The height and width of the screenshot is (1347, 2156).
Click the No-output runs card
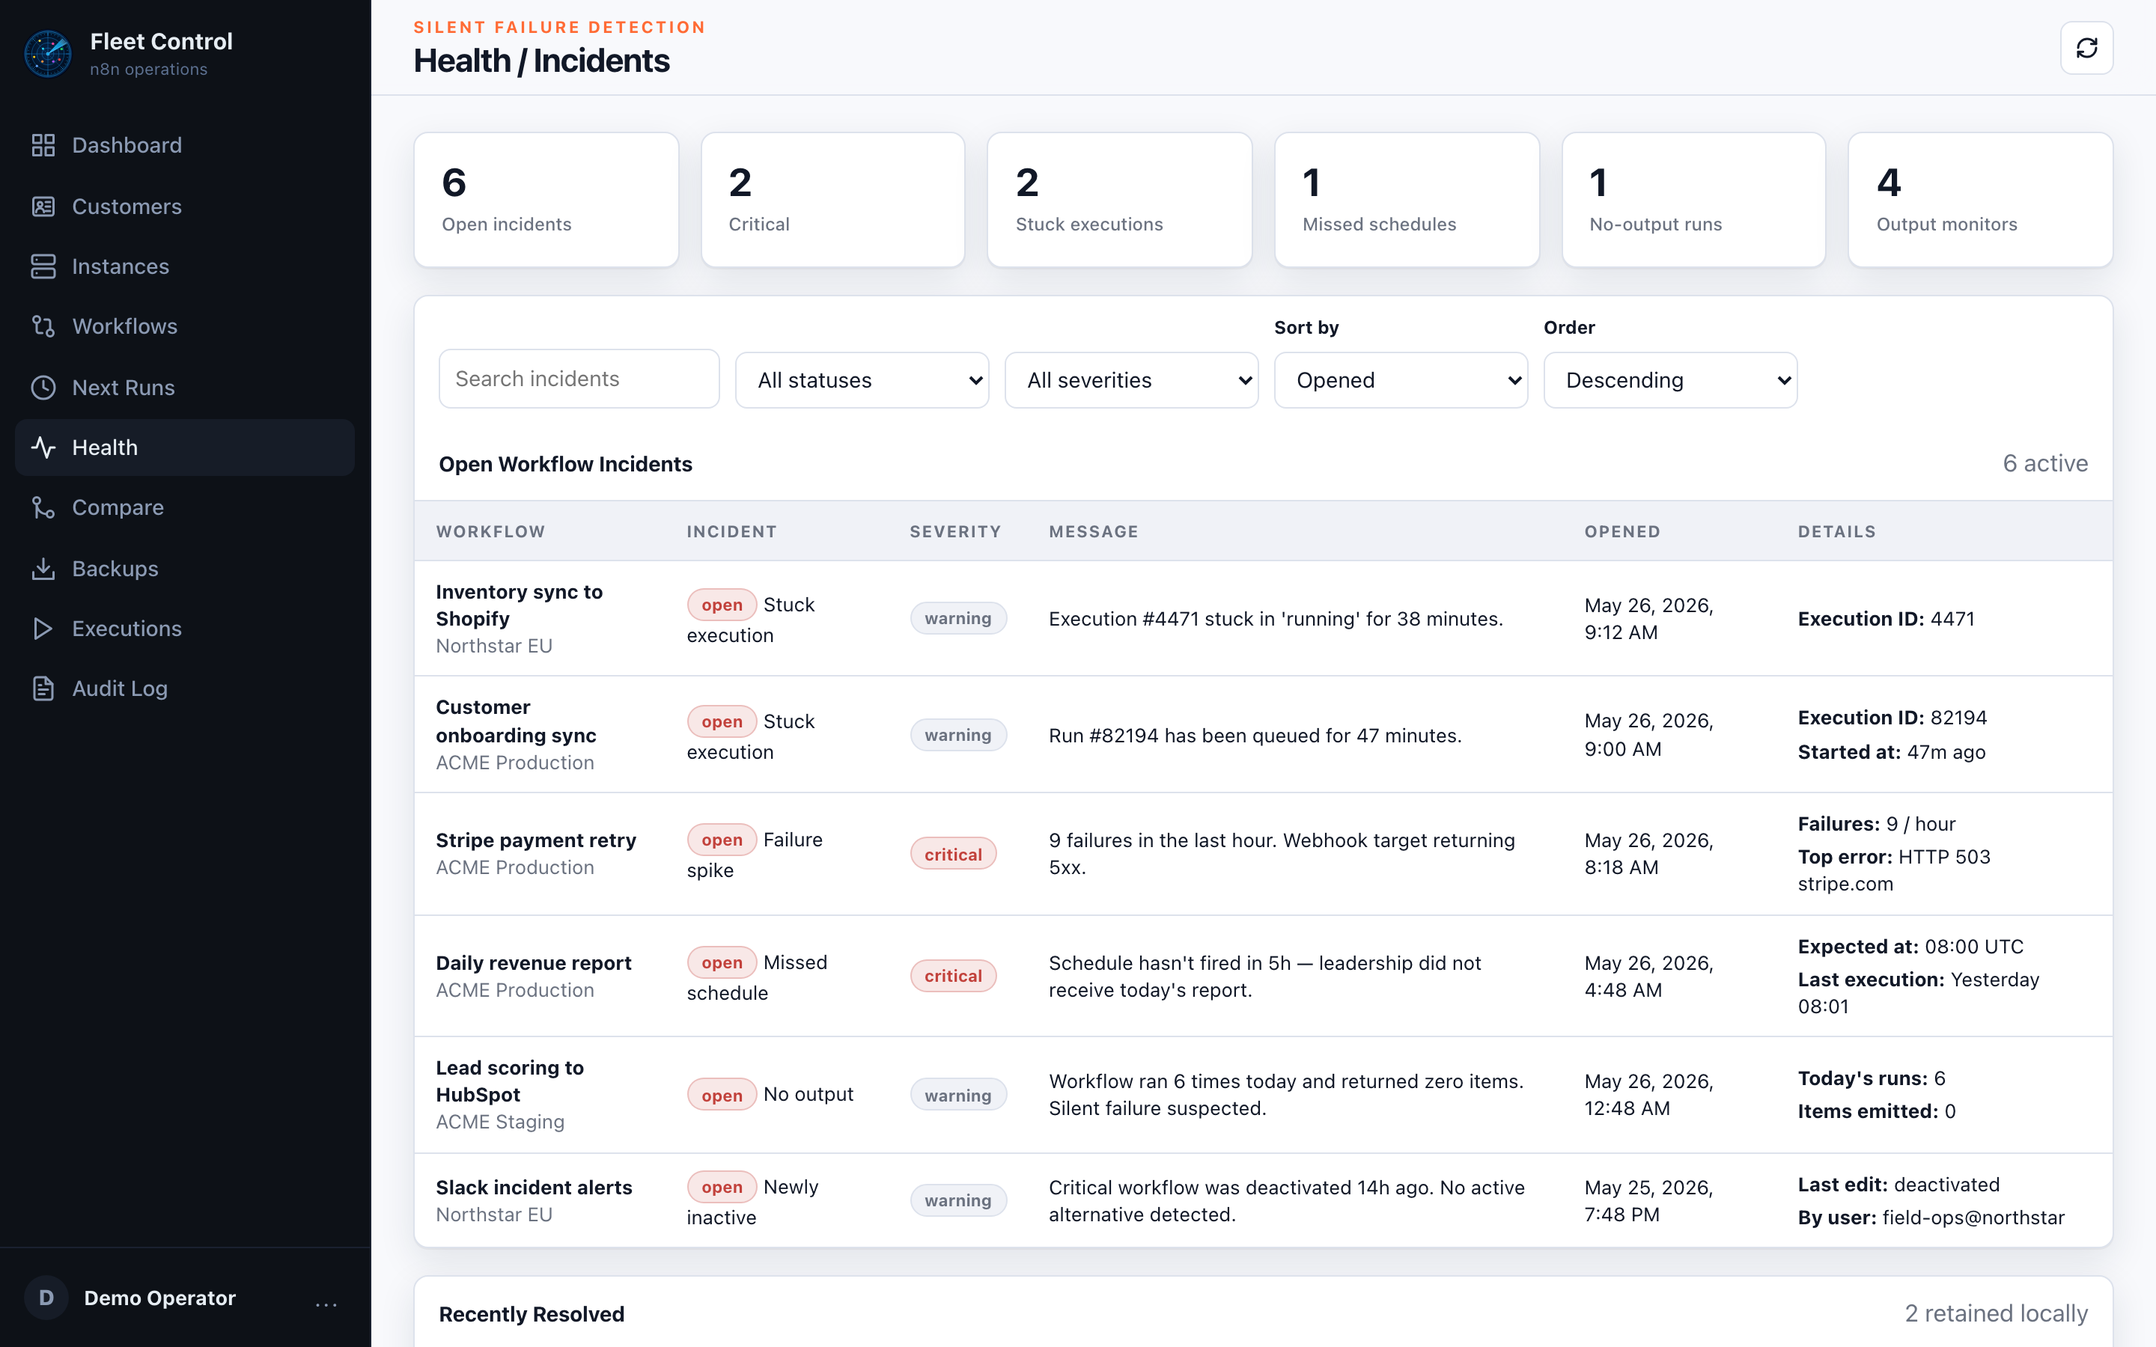(x=1693, y=200)
